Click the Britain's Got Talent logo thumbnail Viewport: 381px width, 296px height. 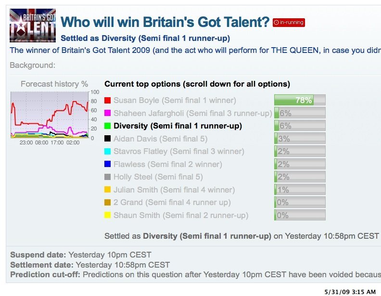coord(33,26)
